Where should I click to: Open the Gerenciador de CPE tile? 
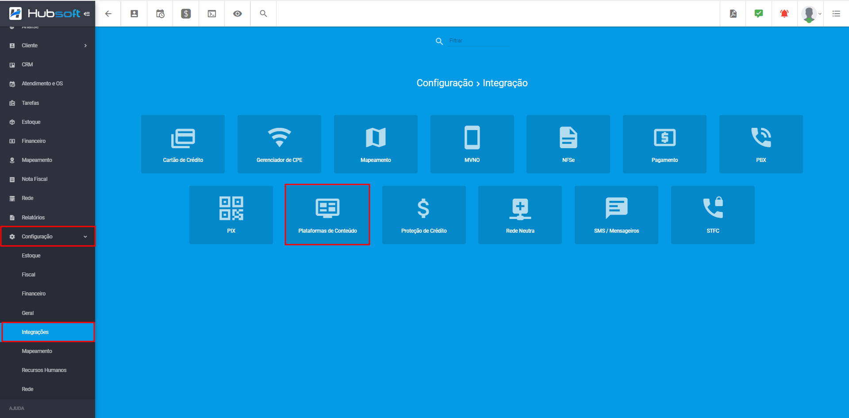pyautogui.click(x=279, y=144)
